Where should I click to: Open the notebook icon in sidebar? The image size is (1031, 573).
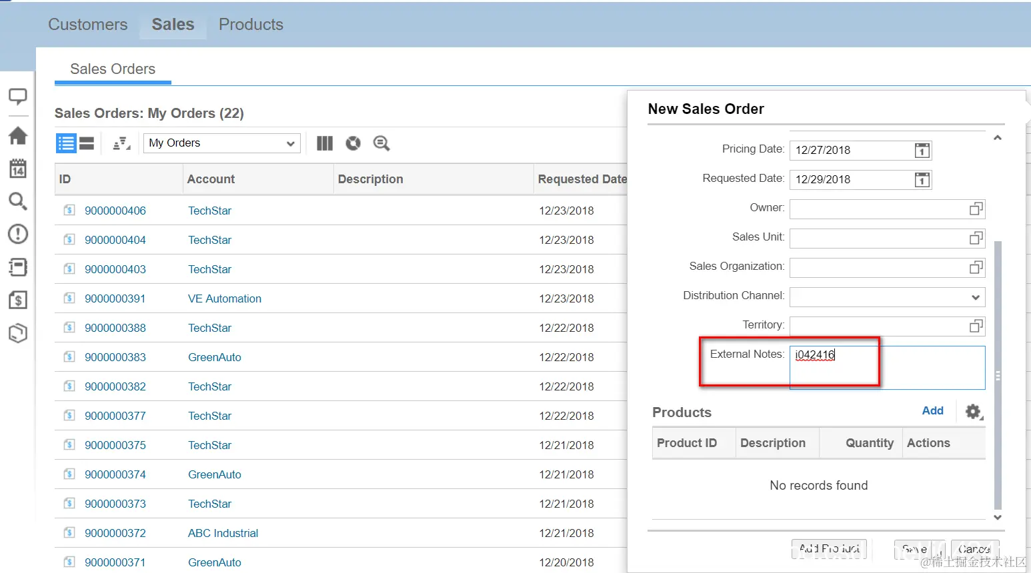pyautogui.click(x=17, y=267)
